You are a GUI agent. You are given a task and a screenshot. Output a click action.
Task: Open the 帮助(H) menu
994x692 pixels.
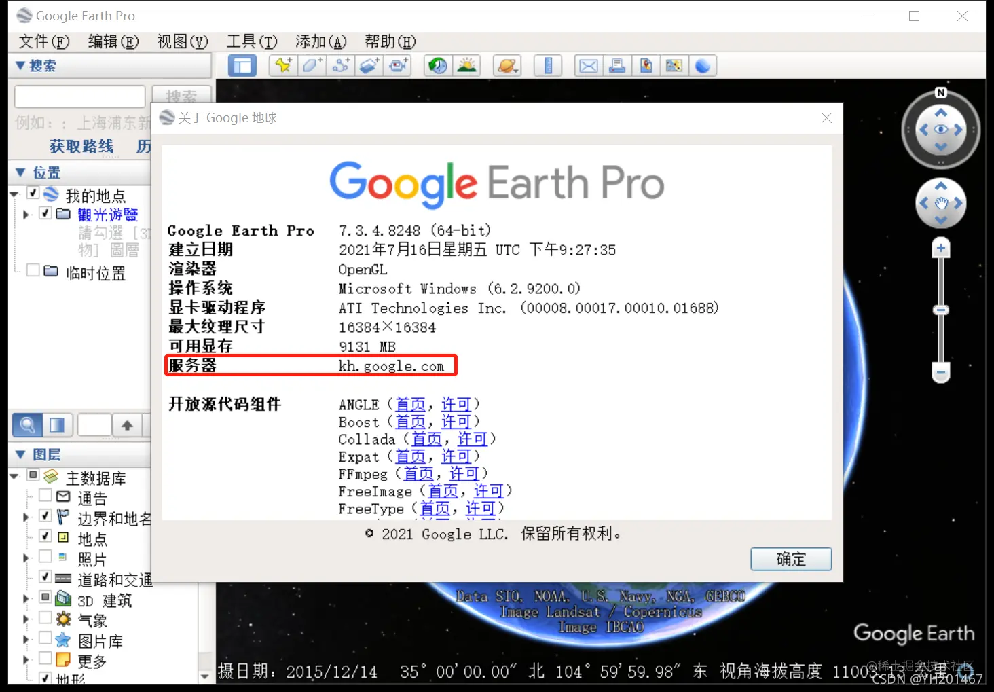[x=390, y=41]
